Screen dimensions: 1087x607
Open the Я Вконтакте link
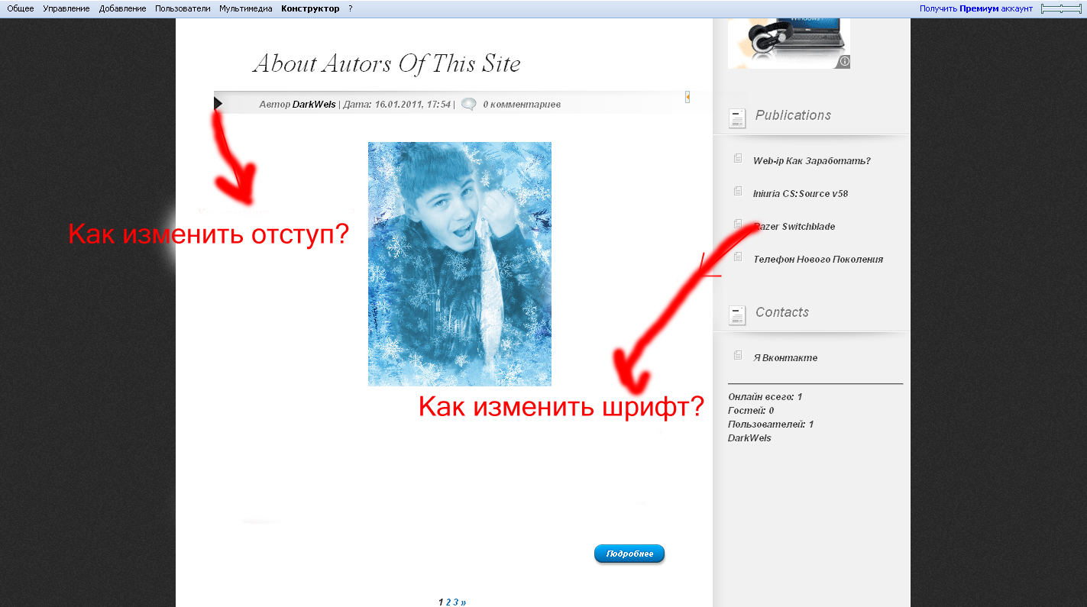click(785, 357)
